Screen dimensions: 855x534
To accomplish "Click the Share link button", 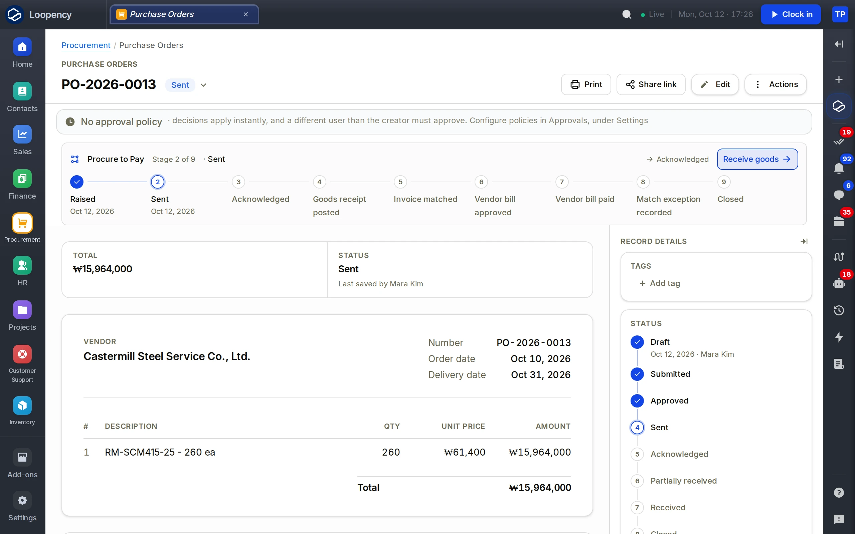I will (x=651, y=84).
